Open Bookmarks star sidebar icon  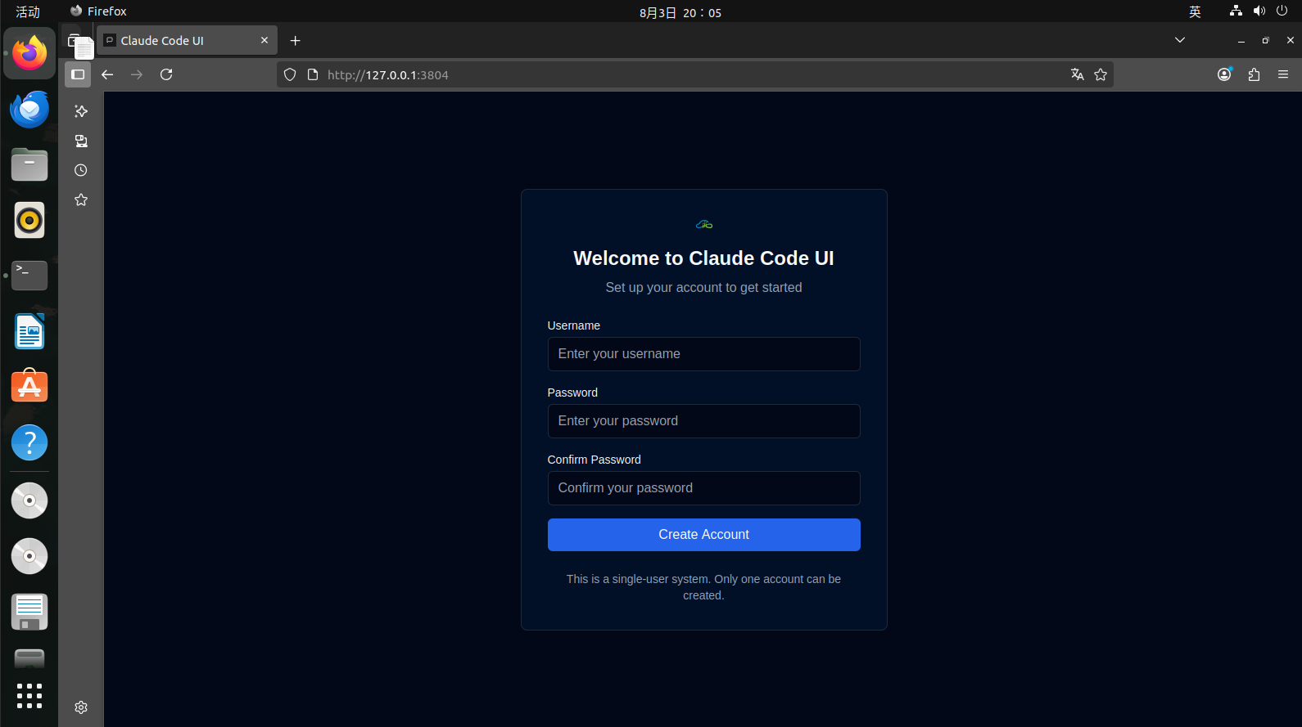[x=81, y=200]
